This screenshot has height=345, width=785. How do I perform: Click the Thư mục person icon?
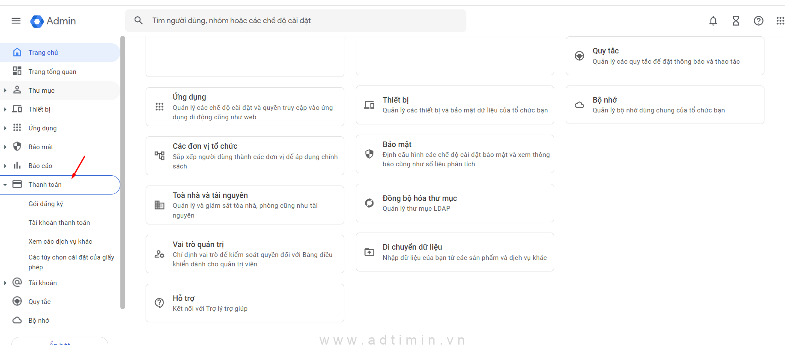point(17,90)
